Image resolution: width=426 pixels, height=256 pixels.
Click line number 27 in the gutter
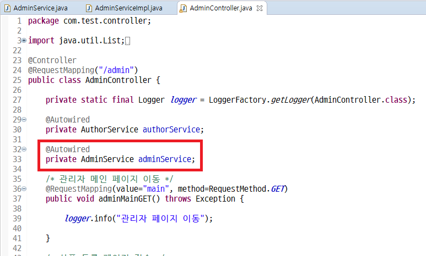tap(17, 100)
